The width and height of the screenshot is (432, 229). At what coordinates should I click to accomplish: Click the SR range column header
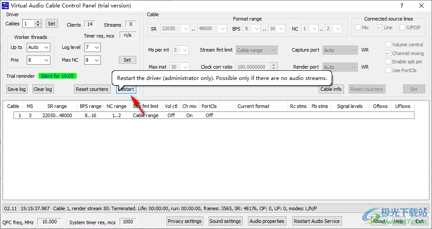(x=57, y=106)
